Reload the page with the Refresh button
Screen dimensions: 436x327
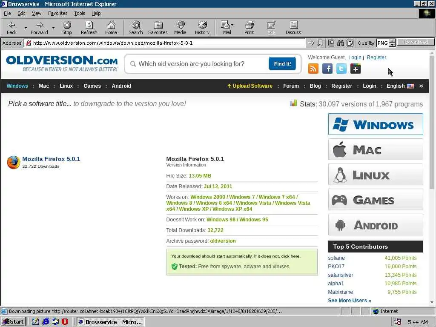pyautogui.click(x=89, y=28)
